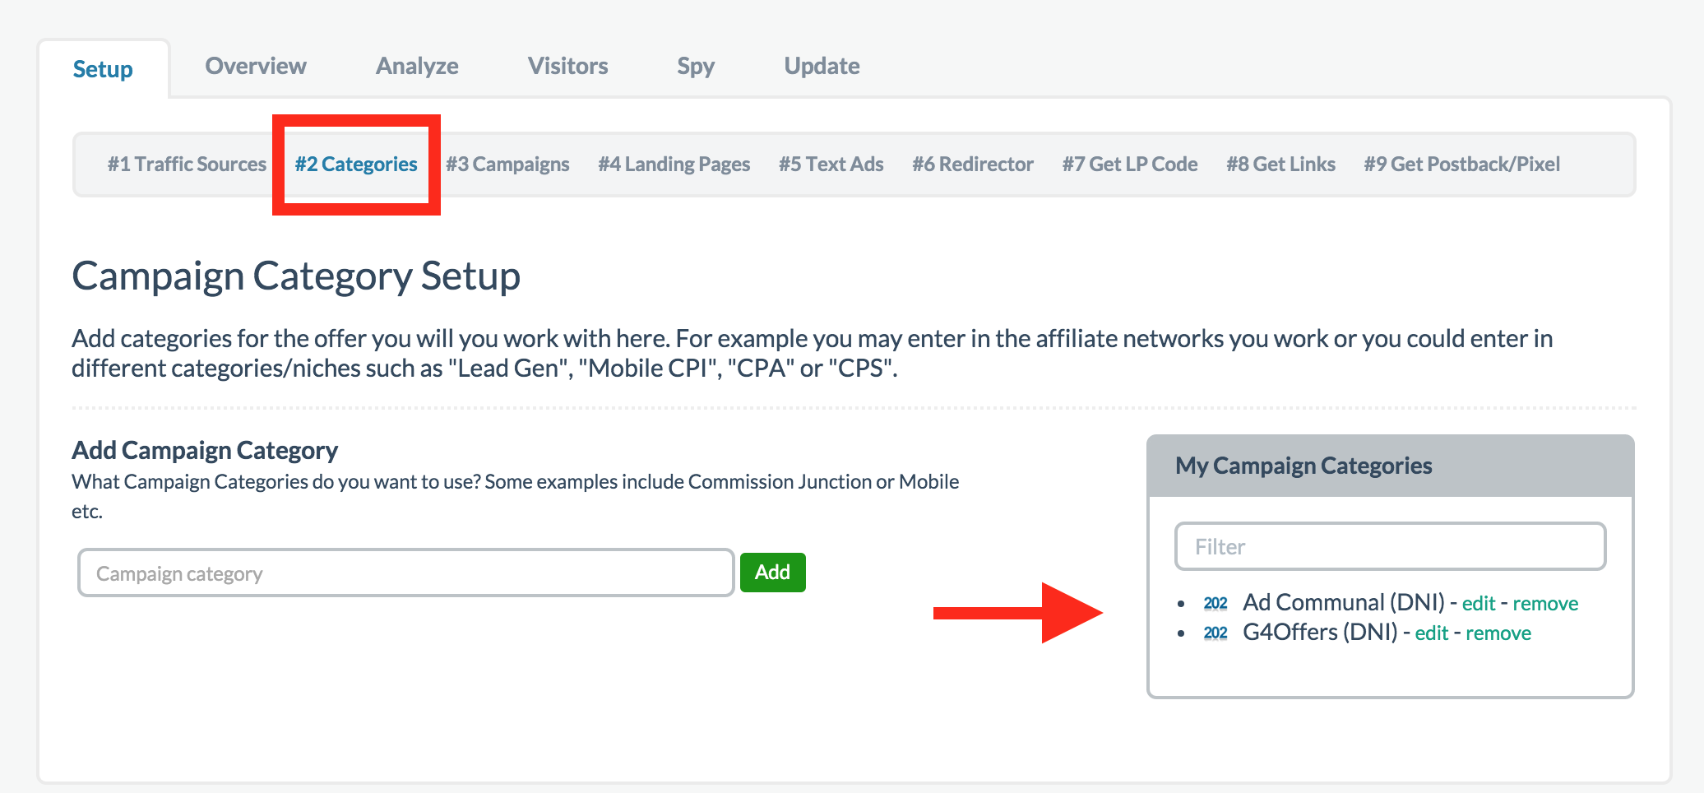Click the Filter box in My Campaign Categories

click(1389, 545)
